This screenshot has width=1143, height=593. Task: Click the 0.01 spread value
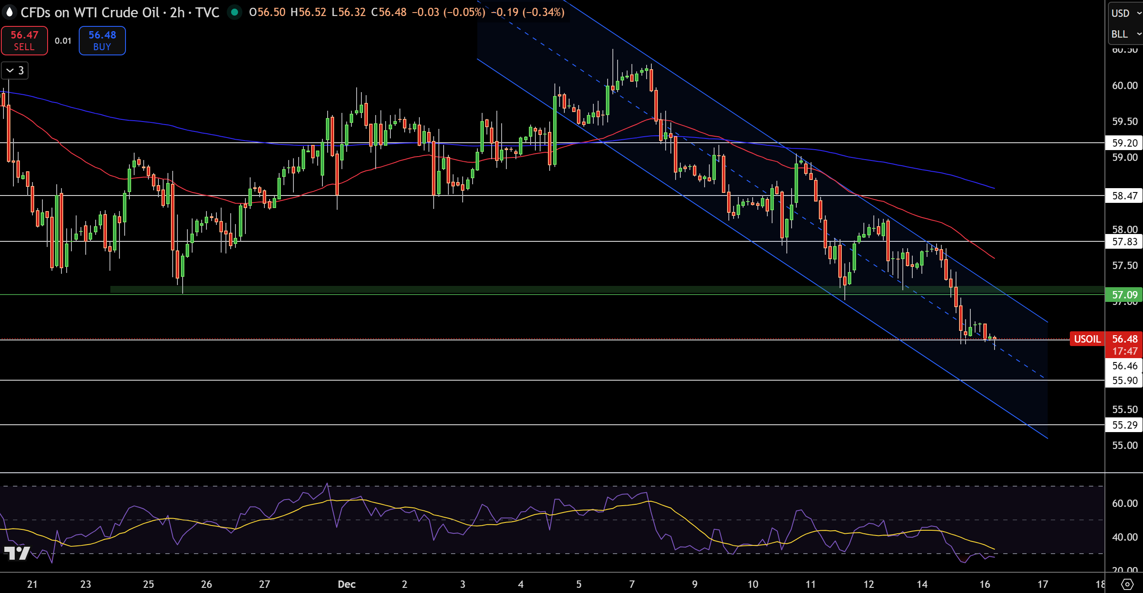63,41
